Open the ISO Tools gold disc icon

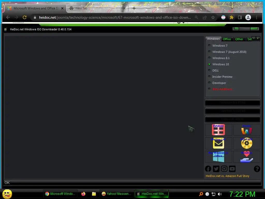pyautogui.click(x=247, y=143)
